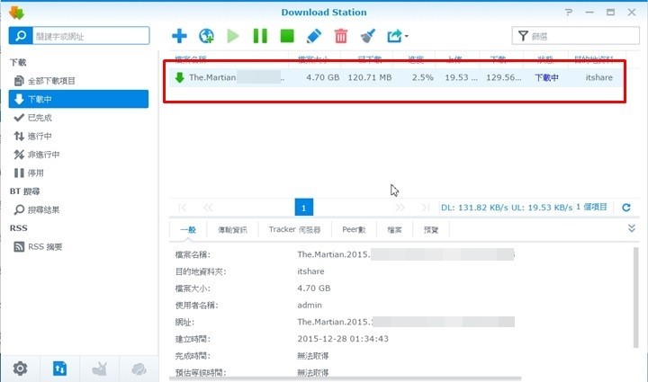
Task: Add a new download task with plus icon
Action: tap(179, 36)
